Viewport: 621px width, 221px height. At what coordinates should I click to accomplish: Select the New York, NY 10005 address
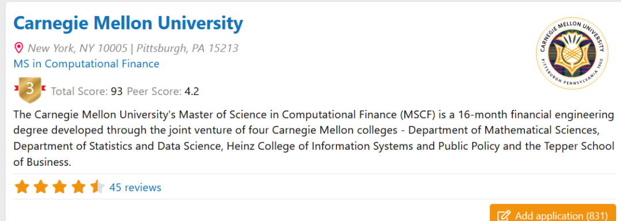[x=78, y=48]
